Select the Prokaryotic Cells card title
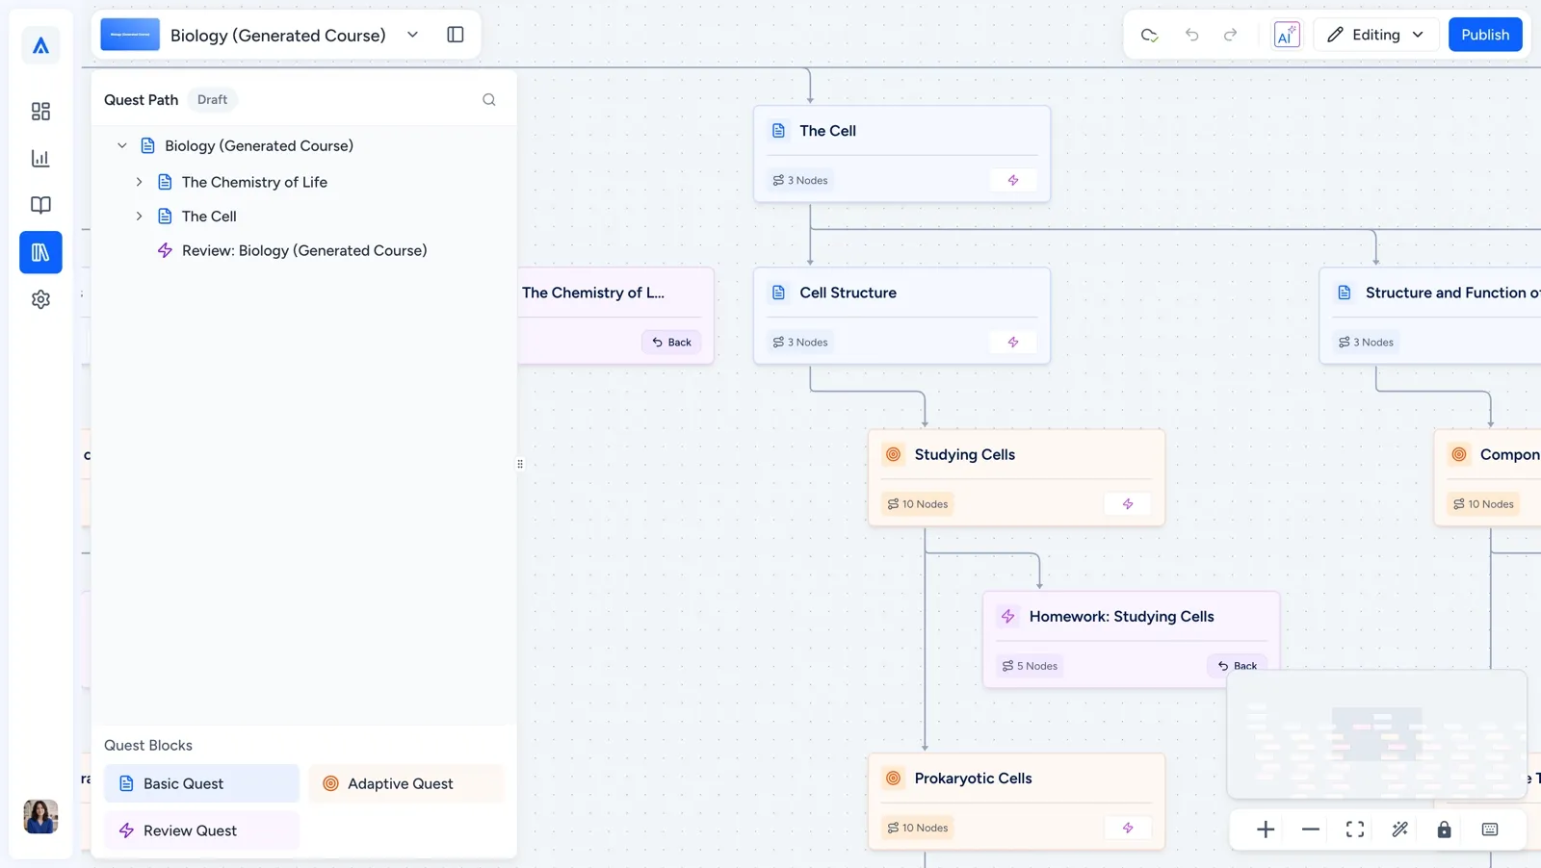The width and height of the screenshot is (1541, 868). point(973,778)
